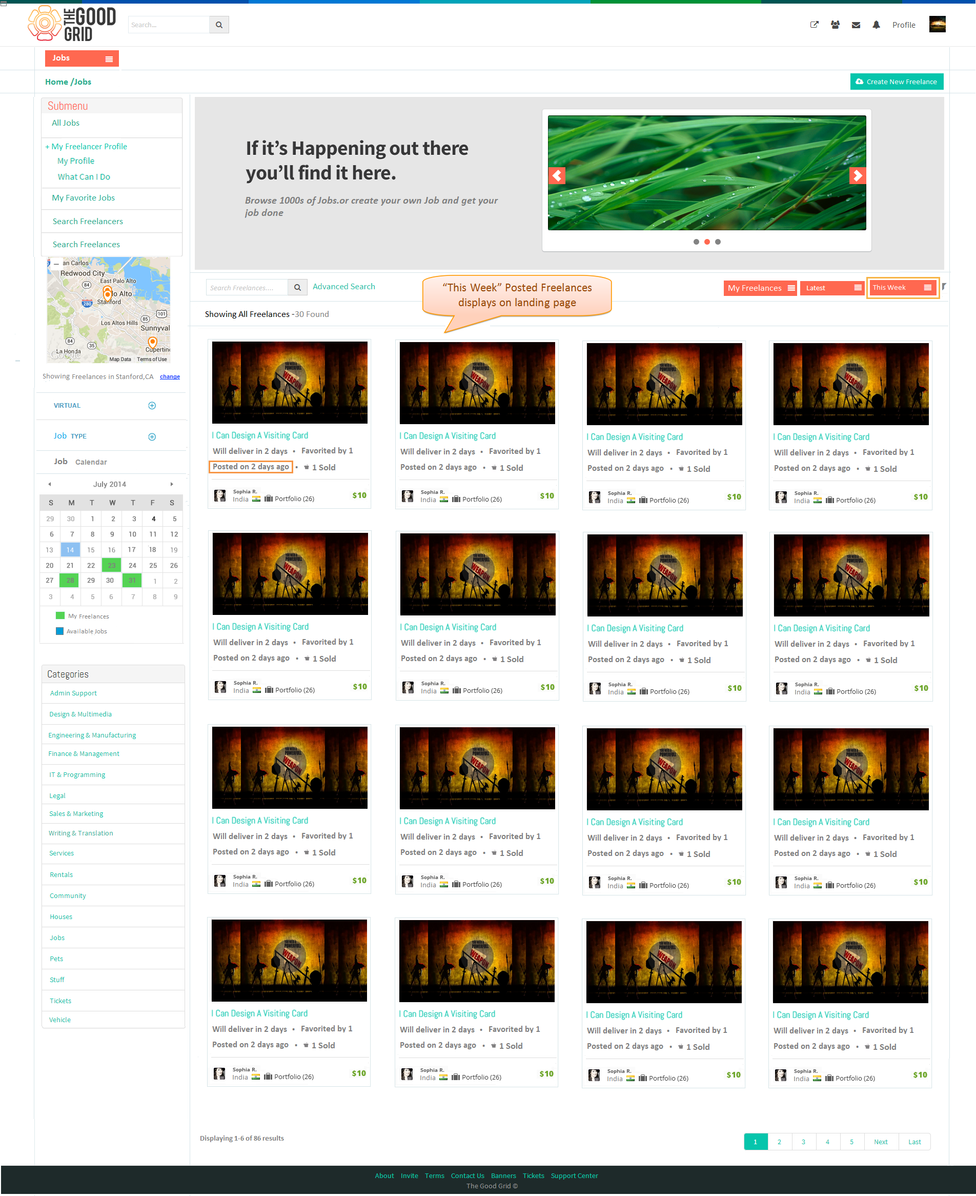Select Vehicle category
Viewport: 976px width, 1196px height.
(60, 1021)
